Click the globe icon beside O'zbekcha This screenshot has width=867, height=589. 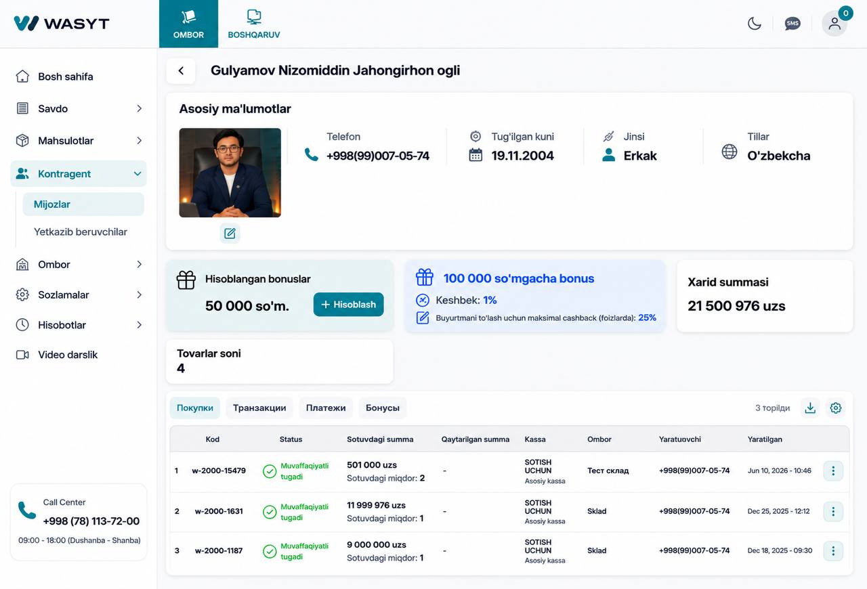point(729,152)
